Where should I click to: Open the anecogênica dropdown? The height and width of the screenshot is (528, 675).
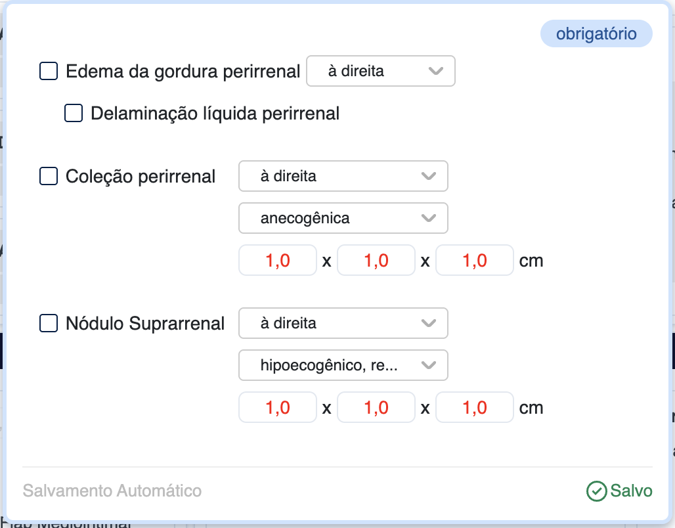click(x=343, y=218)
